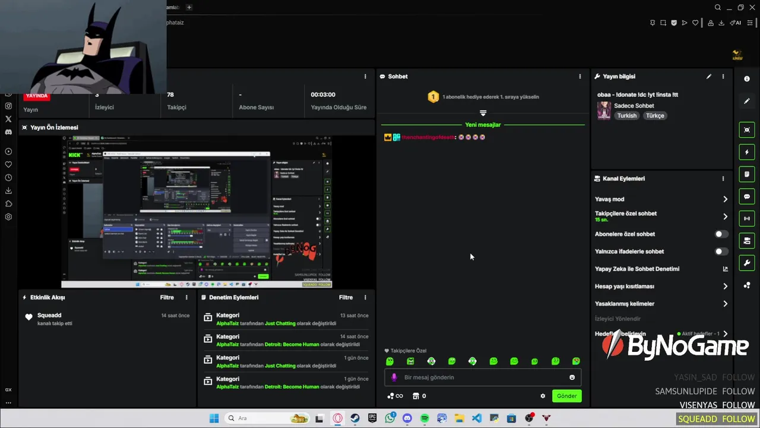Toggle the broadcast signal sidebar icon

click(747, 219)
